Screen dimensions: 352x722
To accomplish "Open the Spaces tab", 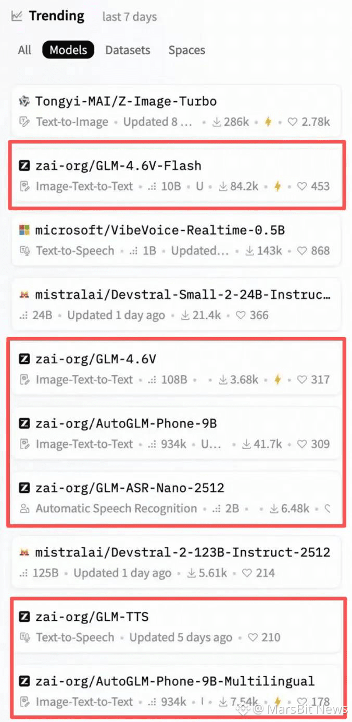I will click(x=186, y=50).
